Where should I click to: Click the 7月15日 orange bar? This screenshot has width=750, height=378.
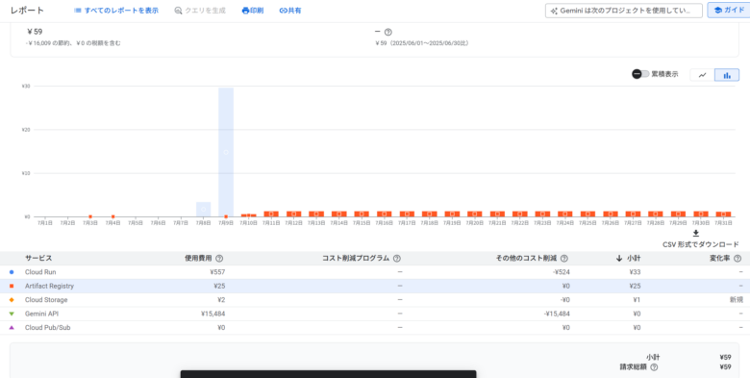tap(362, 214)
